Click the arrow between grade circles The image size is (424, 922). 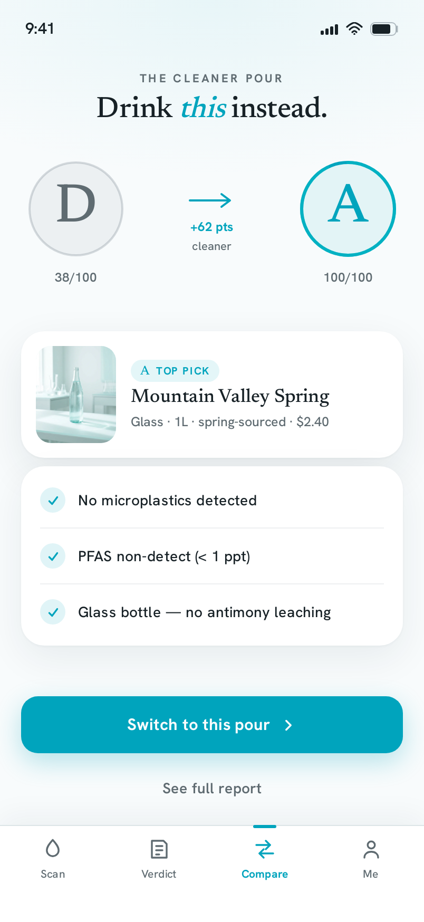[210, 200]
